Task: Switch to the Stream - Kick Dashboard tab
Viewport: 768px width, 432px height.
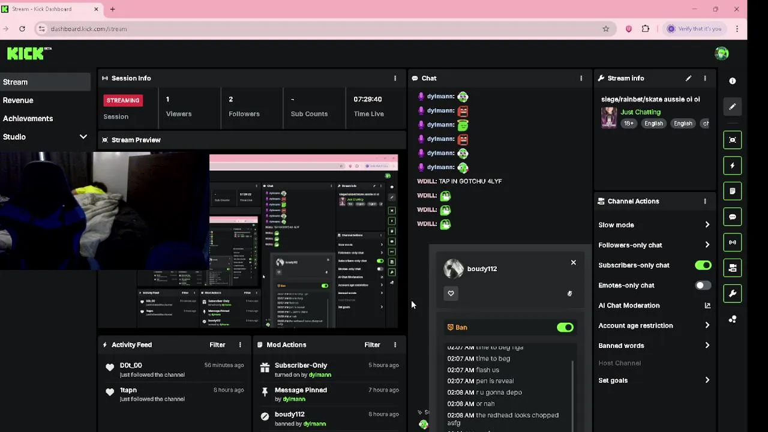Action: (x=52, y=9)
